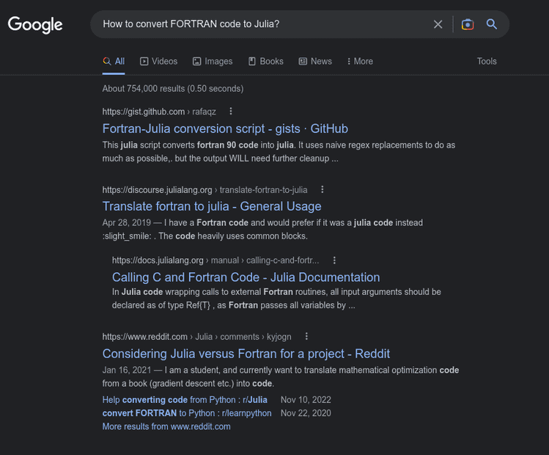Image resolution: width=549 pixels, height=455 pixels.
Task: Open the Tools options
Action: pyautogui.click(x=487, y=62)
